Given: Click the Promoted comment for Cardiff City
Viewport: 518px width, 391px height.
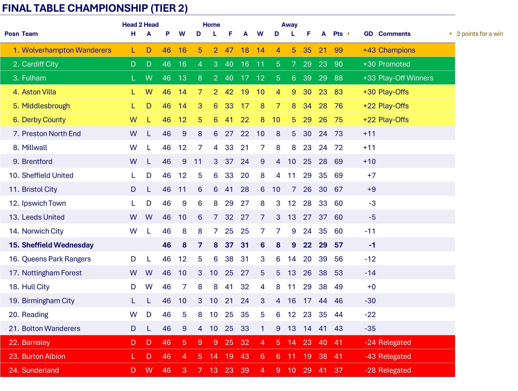Looking at the screenshot, I should [x=394, y=64].
